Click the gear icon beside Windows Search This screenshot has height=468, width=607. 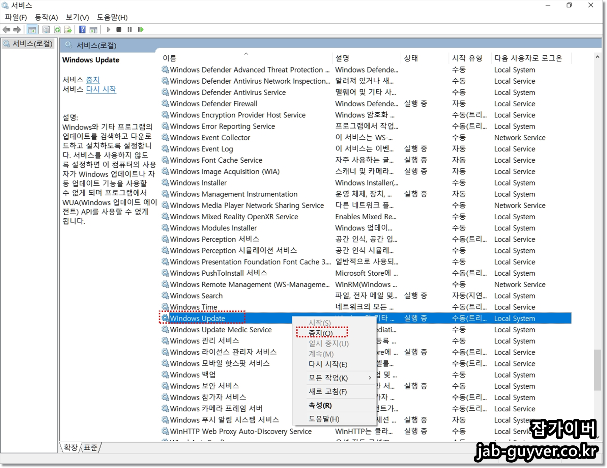pos(165,296)
